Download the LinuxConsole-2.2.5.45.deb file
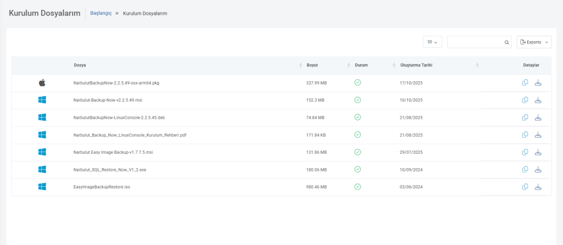563x245 pixels. pos(538,118)
